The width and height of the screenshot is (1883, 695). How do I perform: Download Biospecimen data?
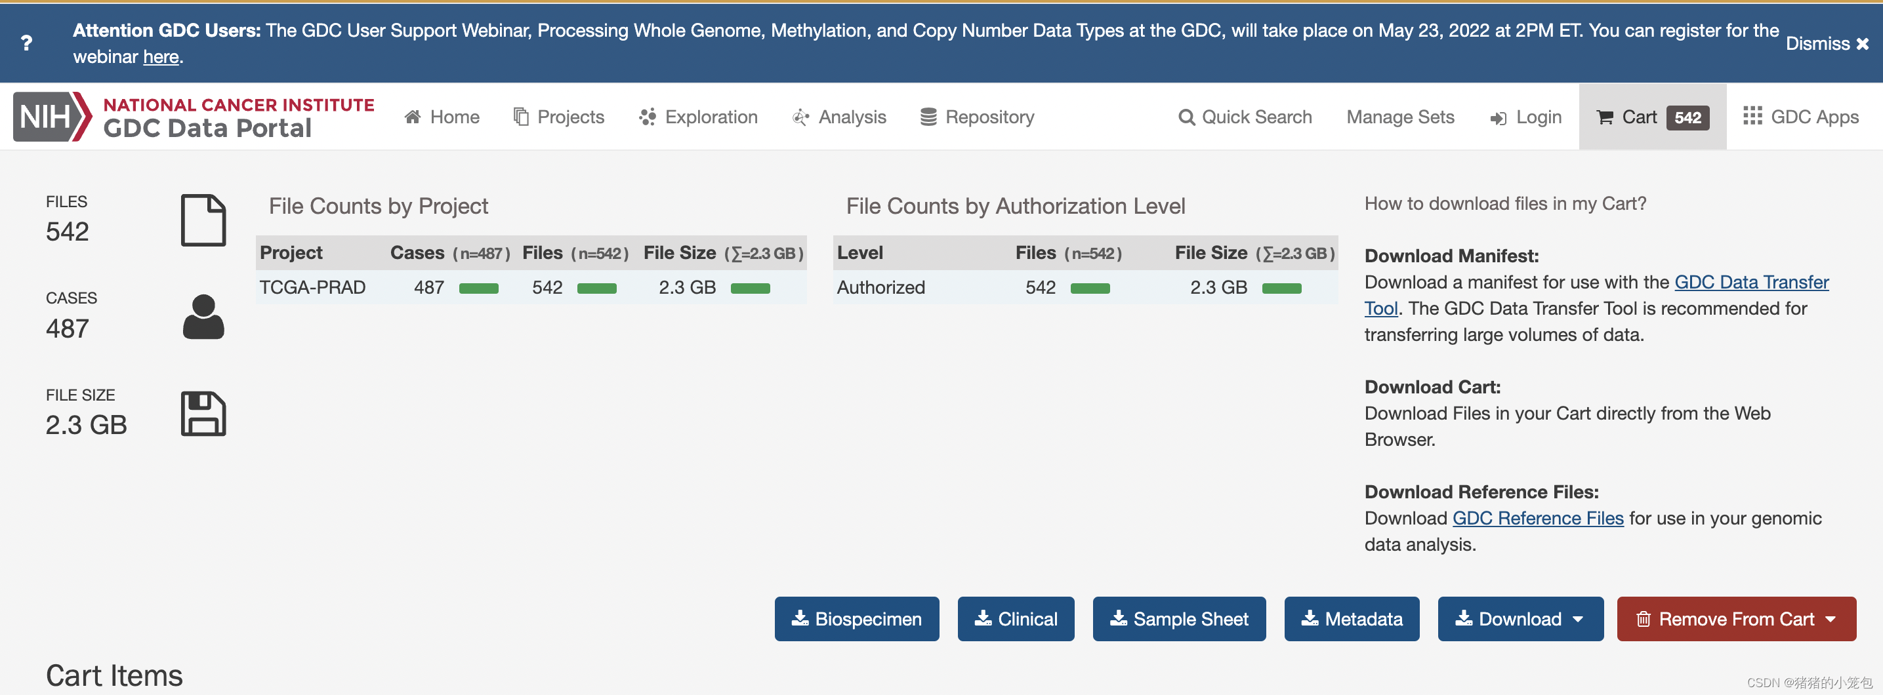pos(857,619)
